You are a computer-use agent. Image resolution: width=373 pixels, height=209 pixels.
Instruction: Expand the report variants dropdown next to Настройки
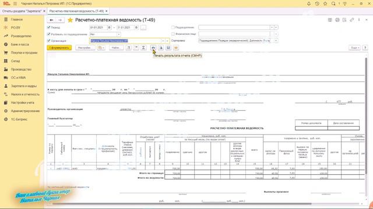(101, 48)
